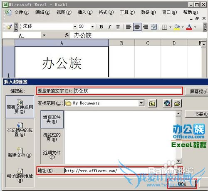Open the 窗口 (Window) menu
The image size is (208, 191).
pos(169,13)
